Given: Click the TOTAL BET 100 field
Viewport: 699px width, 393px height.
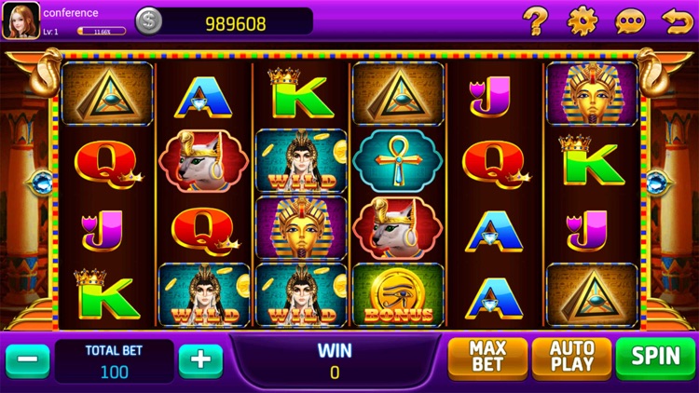Looking at the screenshot, I should 114,361.
